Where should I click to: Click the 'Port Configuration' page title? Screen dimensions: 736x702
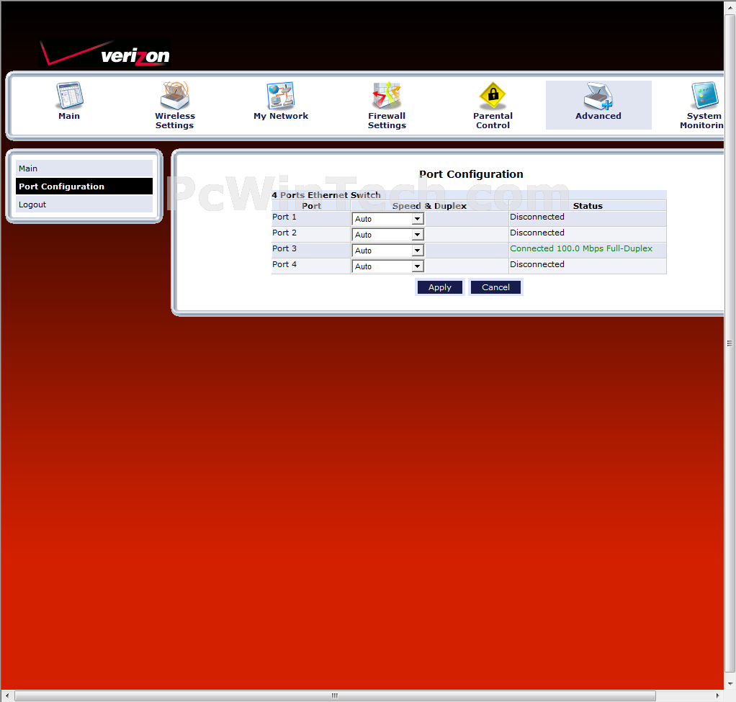point(471,174)
